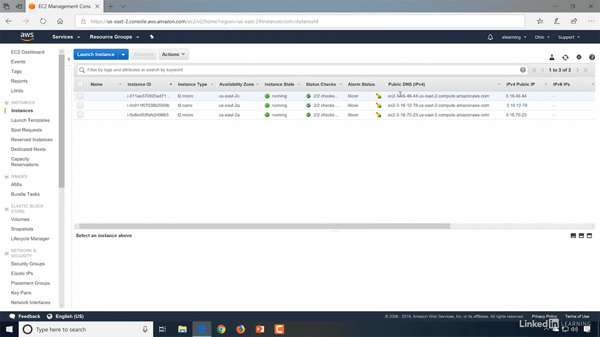This screenshot has width=600, height=337.
Task: Click the alarm icon for the t2.nano instance
Action: pyautogui.click(x=379, y=106)
